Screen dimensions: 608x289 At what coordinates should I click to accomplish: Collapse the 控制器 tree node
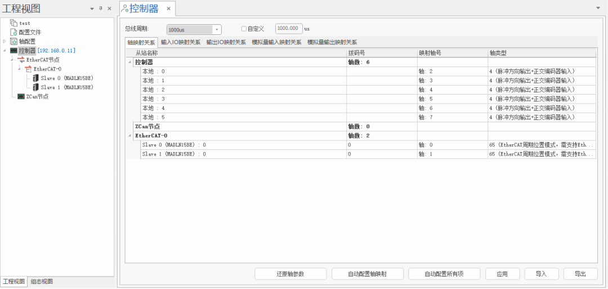click(x=5, y=51)
